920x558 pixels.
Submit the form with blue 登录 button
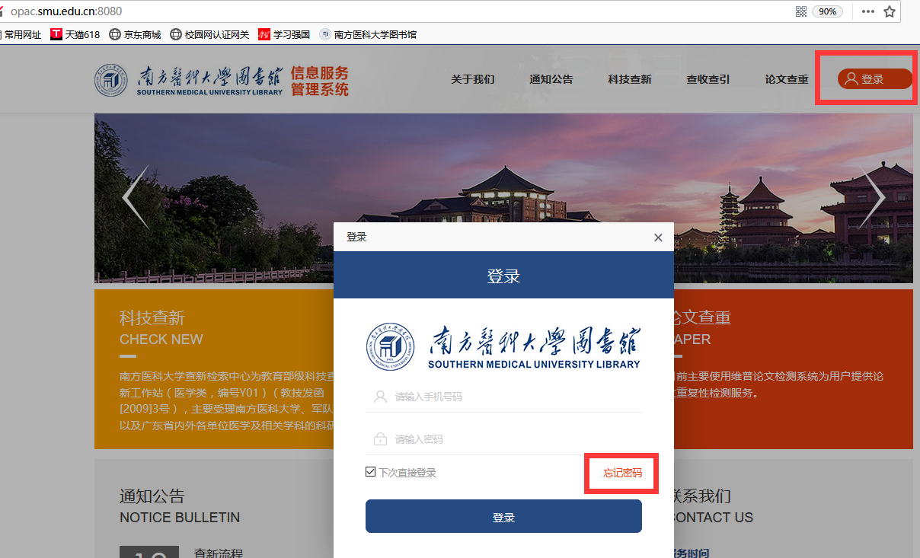point(503,517)
